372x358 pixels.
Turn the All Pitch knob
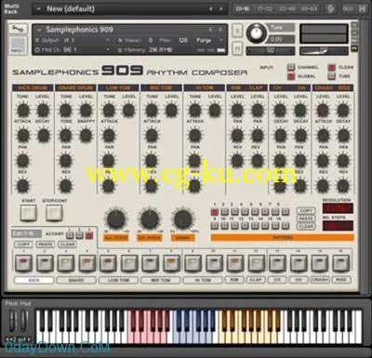[115, 219]
